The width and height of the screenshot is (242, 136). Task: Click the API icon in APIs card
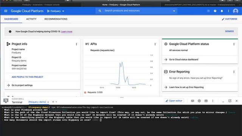point(87,44)
